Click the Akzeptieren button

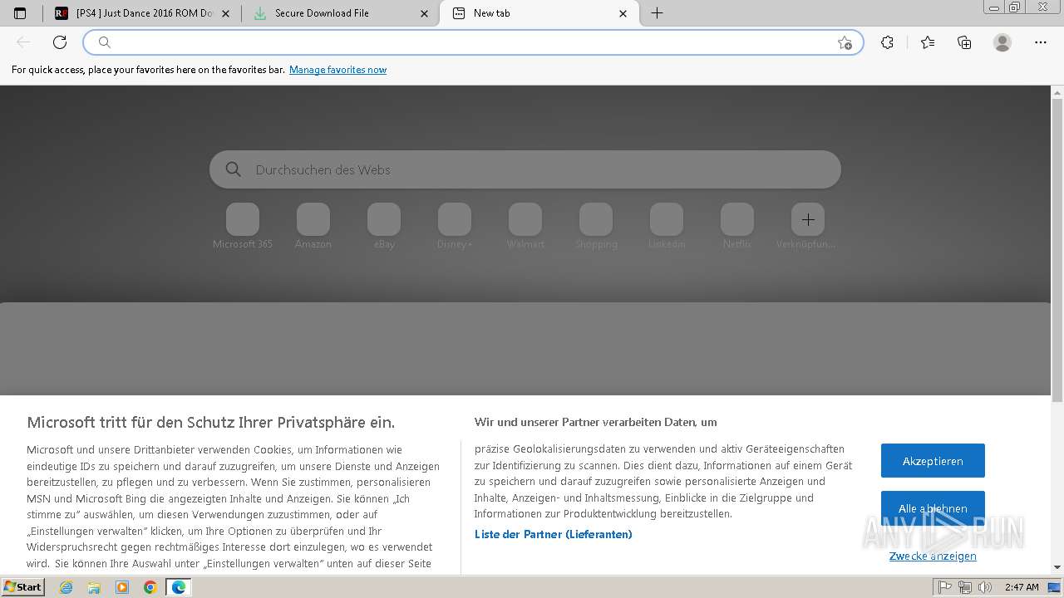[x=933, y=460]
